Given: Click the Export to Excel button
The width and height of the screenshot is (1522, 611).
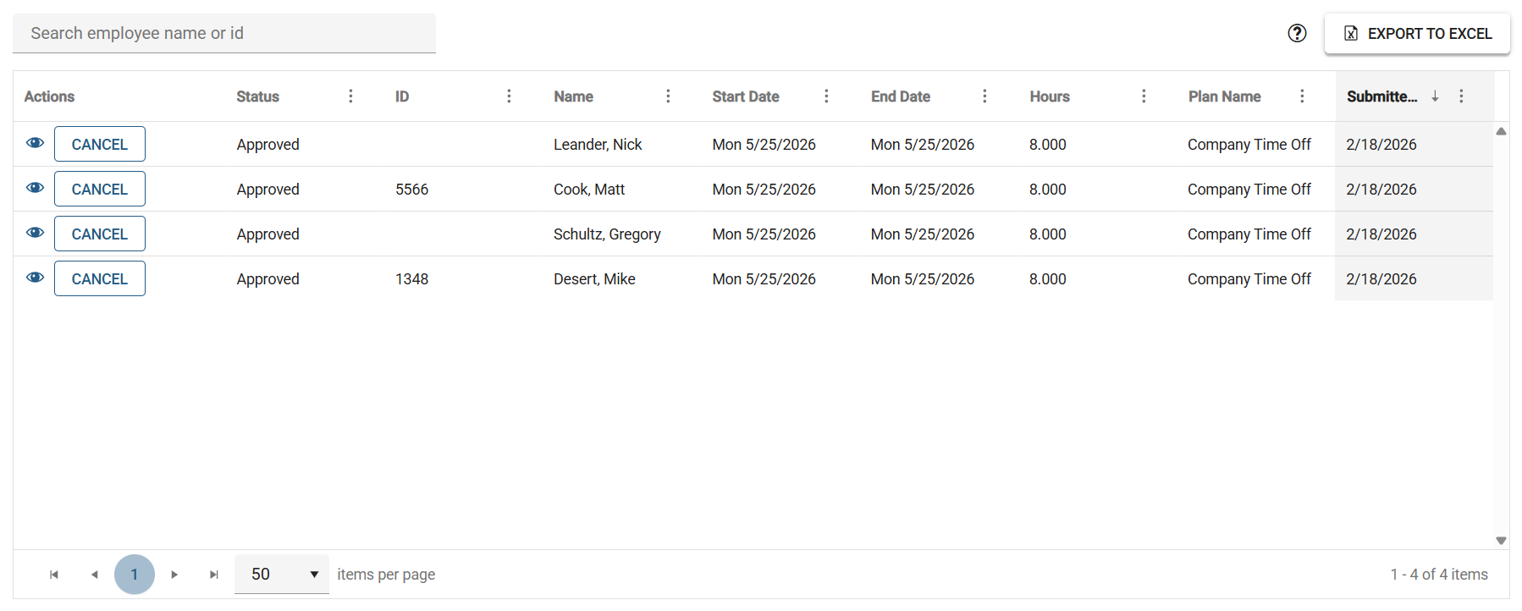Looking at the screenshot, I should click(1417, 34).
